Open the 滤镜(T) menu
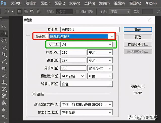The image size is (161, 123). 104,3
